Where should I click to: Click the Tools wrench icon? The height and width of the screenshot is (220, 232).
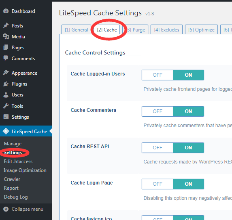click(x=6, y=106)
